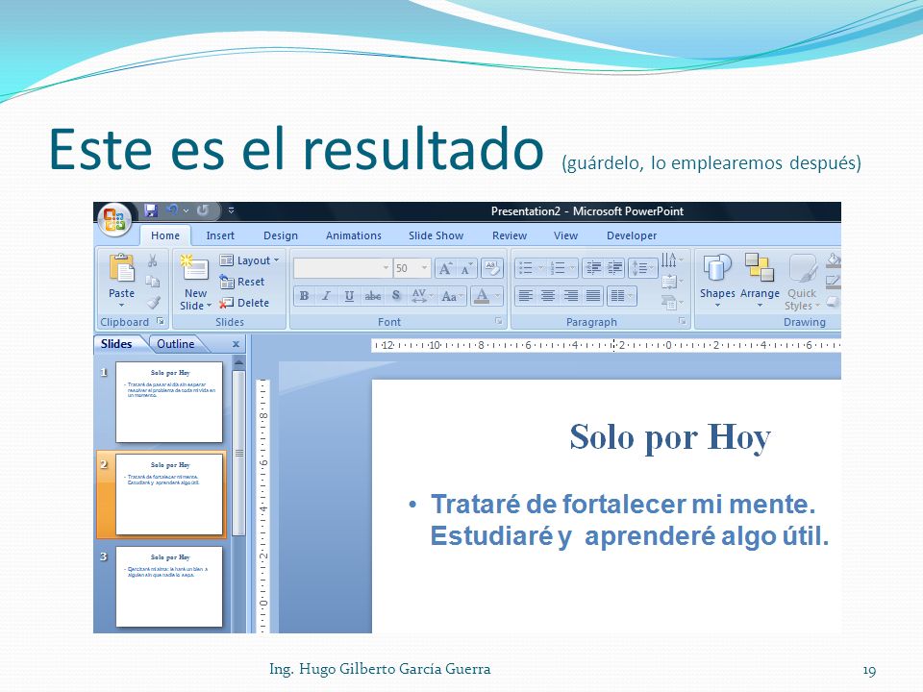The height and width of the screenshot is (692, 923).
Task: Close the Slides/Outline pane
Action: 236,344
